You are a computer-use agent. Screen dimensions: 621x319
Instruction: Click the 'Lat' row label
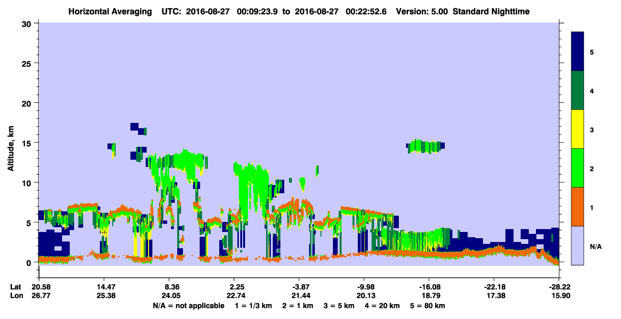[x=15, y=287]
